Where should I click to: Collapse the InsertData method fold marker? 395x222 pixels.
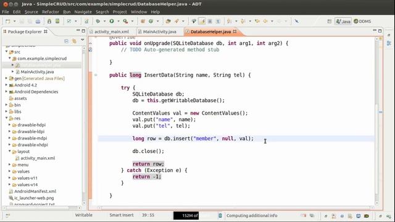(x=96, y=75)
